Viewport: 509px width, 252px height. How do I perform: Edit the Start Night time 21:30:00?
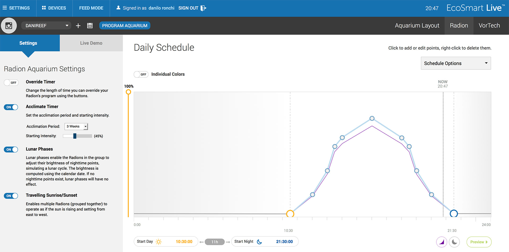point(284,242)
